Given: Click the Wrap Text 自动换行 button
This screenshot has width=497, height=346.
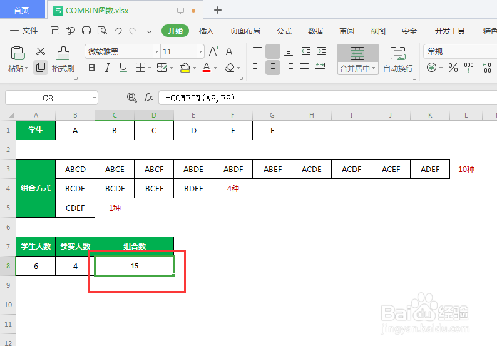Looking at the screenshot, I should click(398, 59).
